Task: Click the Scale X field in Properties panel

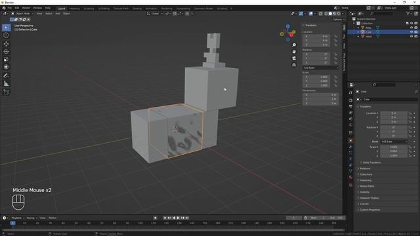Action: point(394,147)
